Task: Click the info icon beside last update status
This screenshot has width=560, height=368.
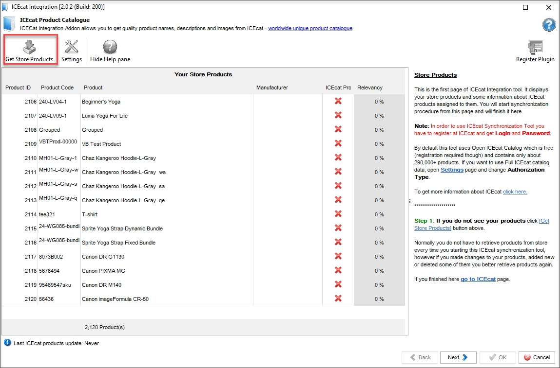Action: pyautogui.click(x=7, y=343)
